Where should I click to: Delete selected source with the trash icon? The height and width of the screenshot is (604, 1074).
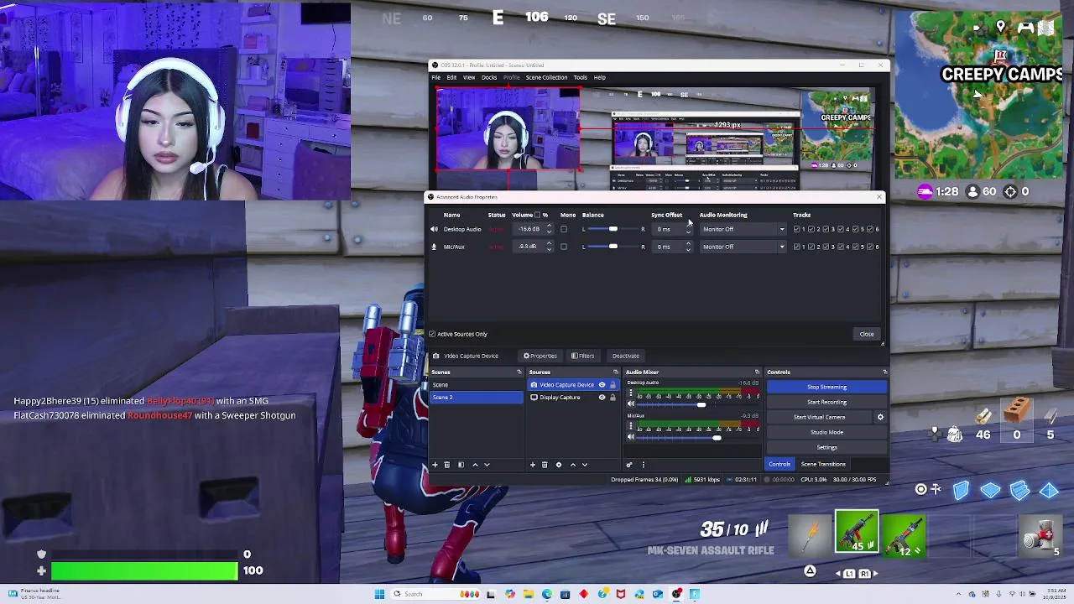coord(544,465)
